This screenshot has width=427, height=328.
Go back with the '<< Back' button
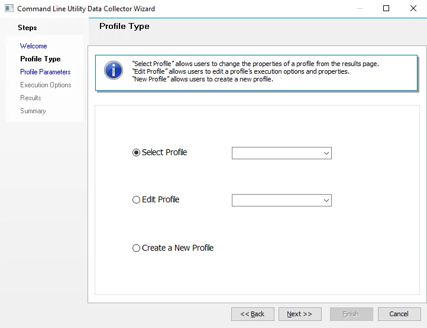[x=253, y=314]
